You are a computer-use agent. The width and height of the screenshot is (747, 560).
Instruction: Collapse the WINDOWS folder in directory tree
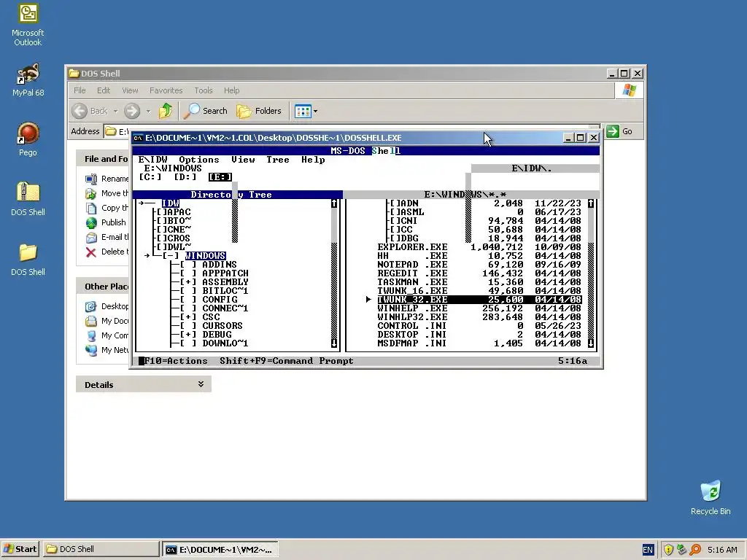tap(171, 256)
